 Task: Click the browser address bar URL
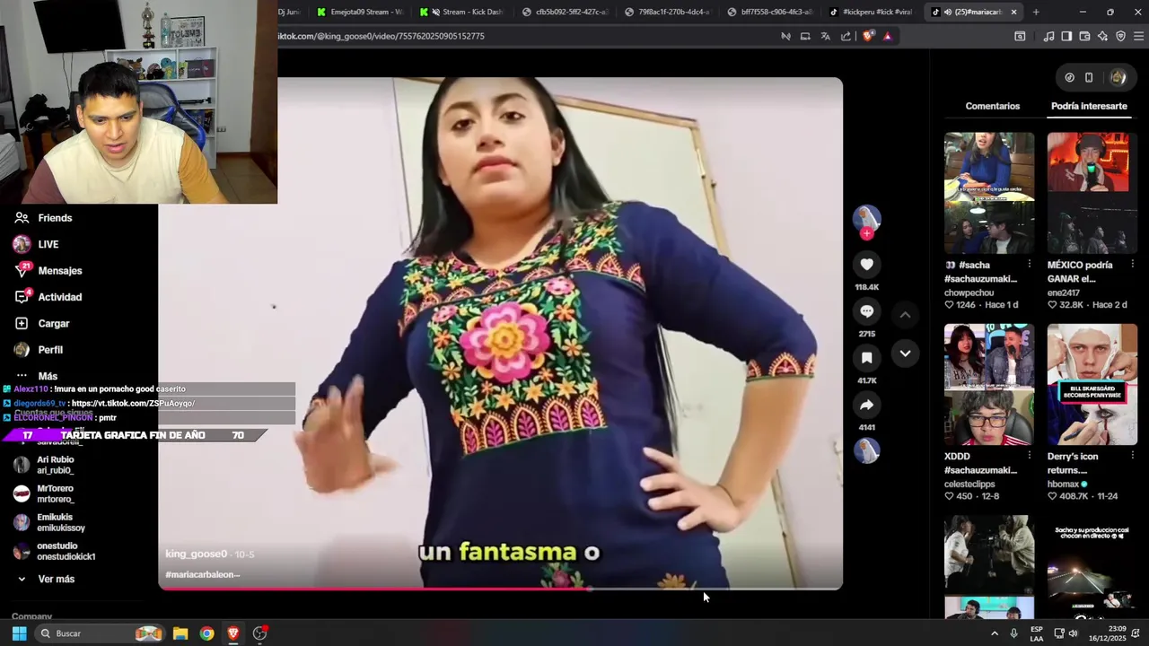pyautogui.click(x=382, y=36)
